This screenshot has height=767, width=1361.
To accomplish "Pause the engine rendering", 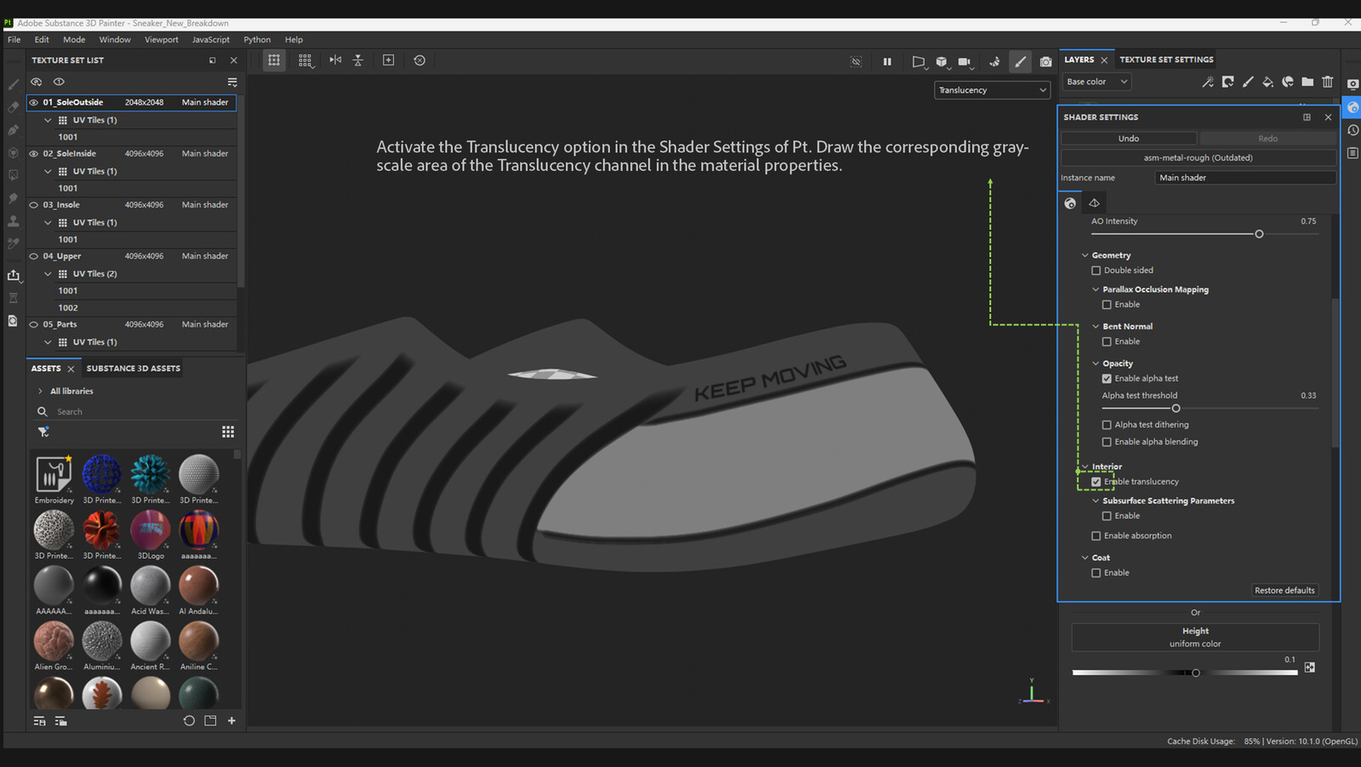I will [x=887, y=61].
